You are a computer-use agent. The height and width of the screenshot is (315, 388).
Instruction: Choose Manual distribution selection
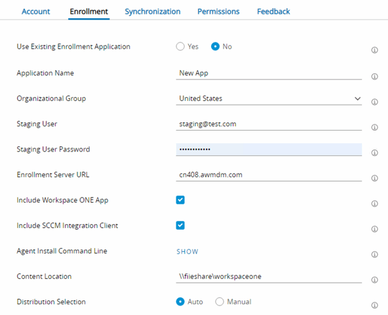(x=220, y=302)
